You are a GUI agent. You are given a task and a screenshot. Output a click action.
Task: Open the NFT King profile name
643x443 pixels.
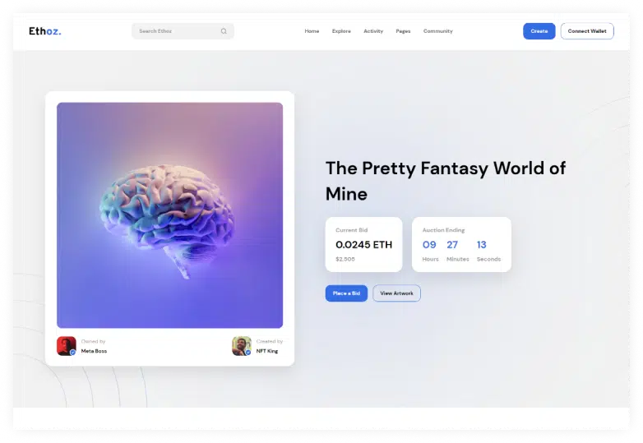(x=267, y=351)
